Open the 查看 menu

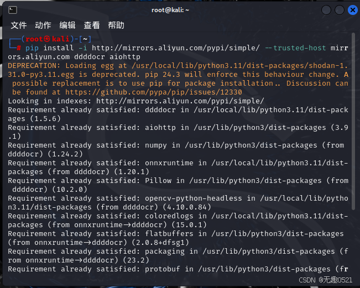(92, 25)
